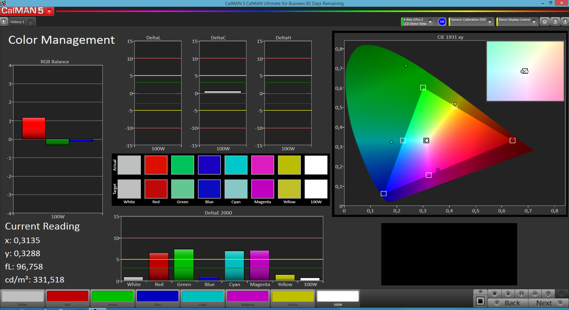Click the Red bar in RGB Balance chart
This screenshot has height=310, width=569.
tap(34, 128)
